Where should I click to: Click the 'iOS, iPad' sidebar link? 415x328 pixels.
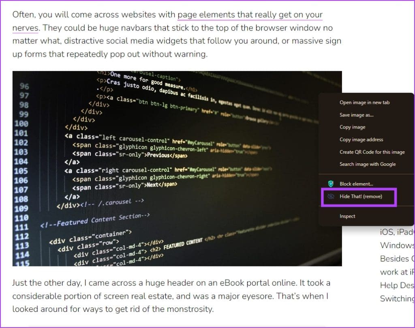coord(396,232)
